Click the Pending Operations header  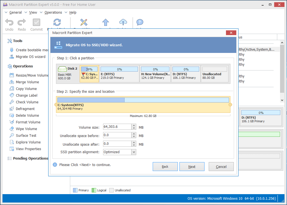click(x=31, y=158)
